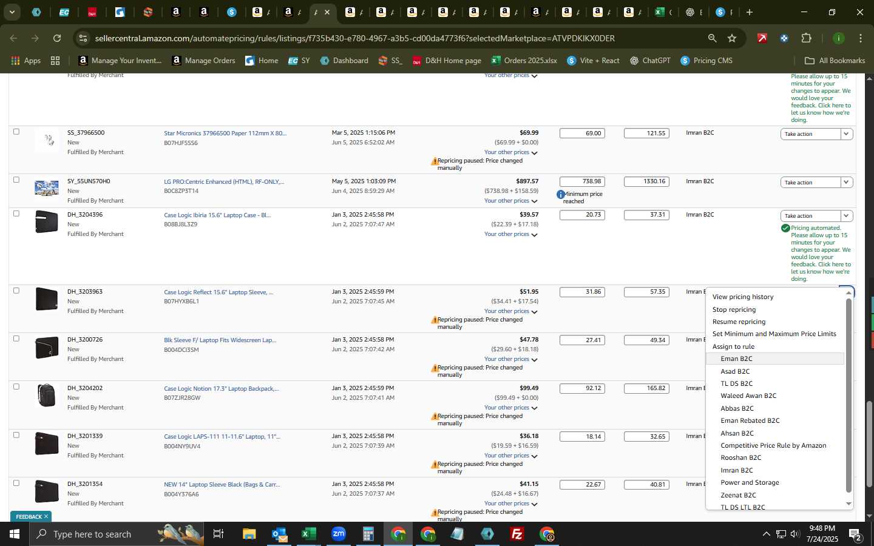
Task: Expand Your other prices for $99.49 listing
Action: tap(511, 408)
